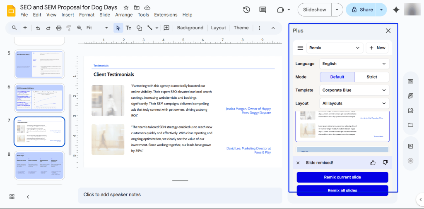Click the Share button
This screenshot has height=209, width=424.
coord(361,10)
